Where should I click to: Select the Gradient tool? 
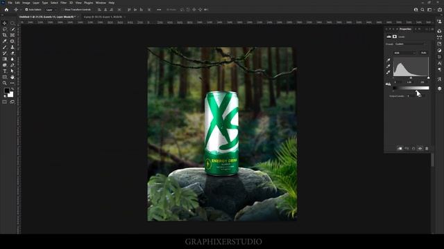(5, 59)
